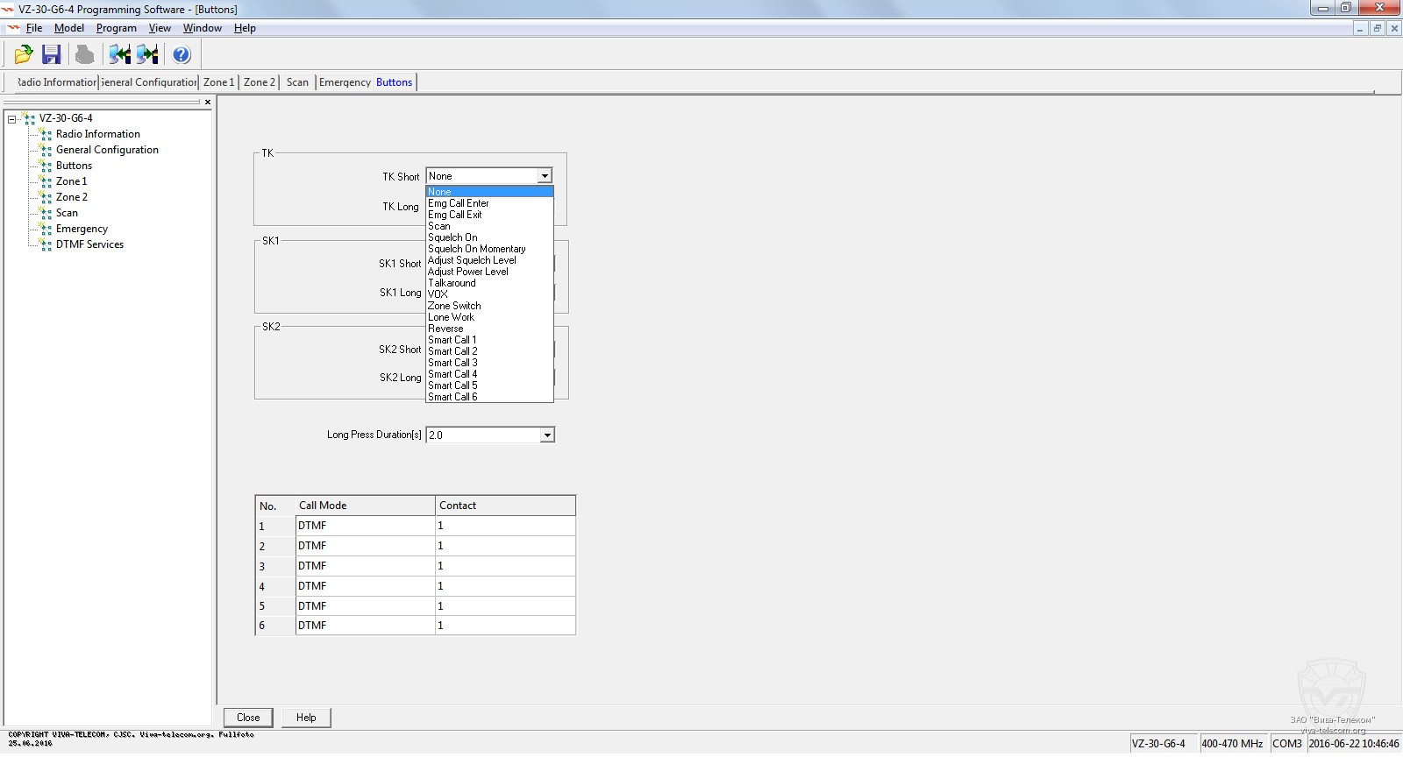Click COM3 in the status bar
1403x757 pixels.
tap(1287, 744)
